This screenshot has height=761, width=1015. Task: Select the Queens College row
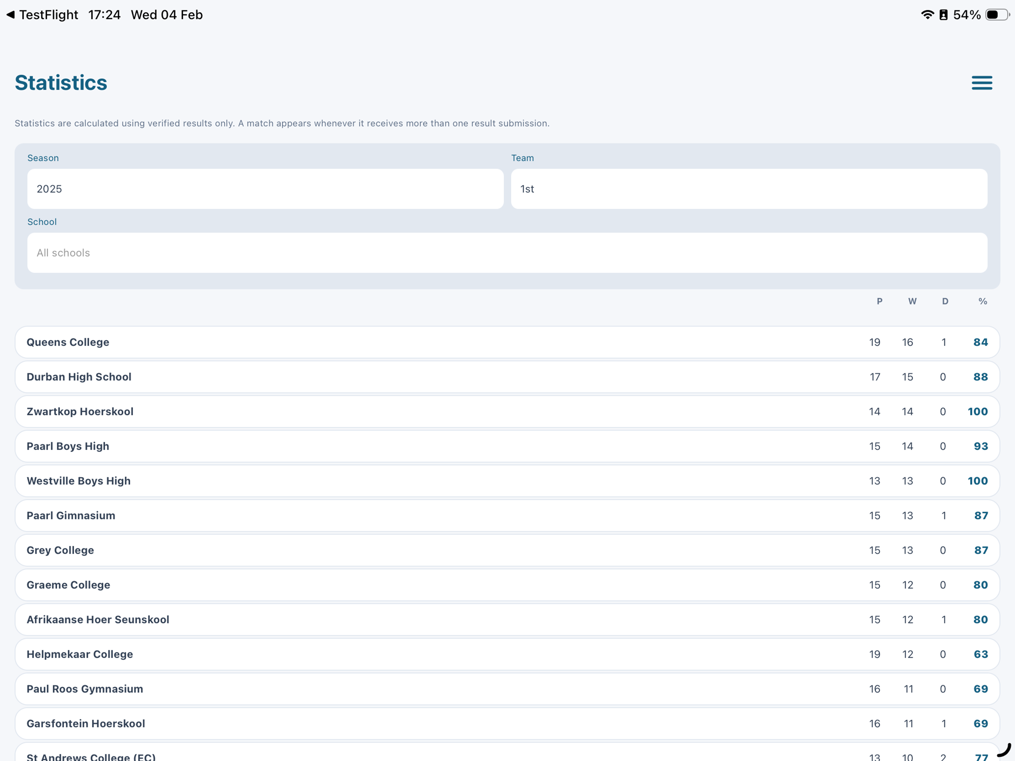(x=507, y=342)
